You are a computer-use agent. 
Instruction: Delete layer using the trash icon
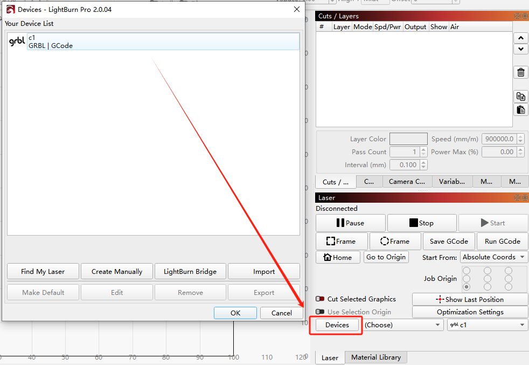click(520, 72)
